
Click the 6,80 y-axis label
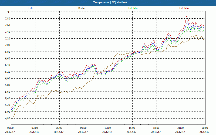point(8,52)
